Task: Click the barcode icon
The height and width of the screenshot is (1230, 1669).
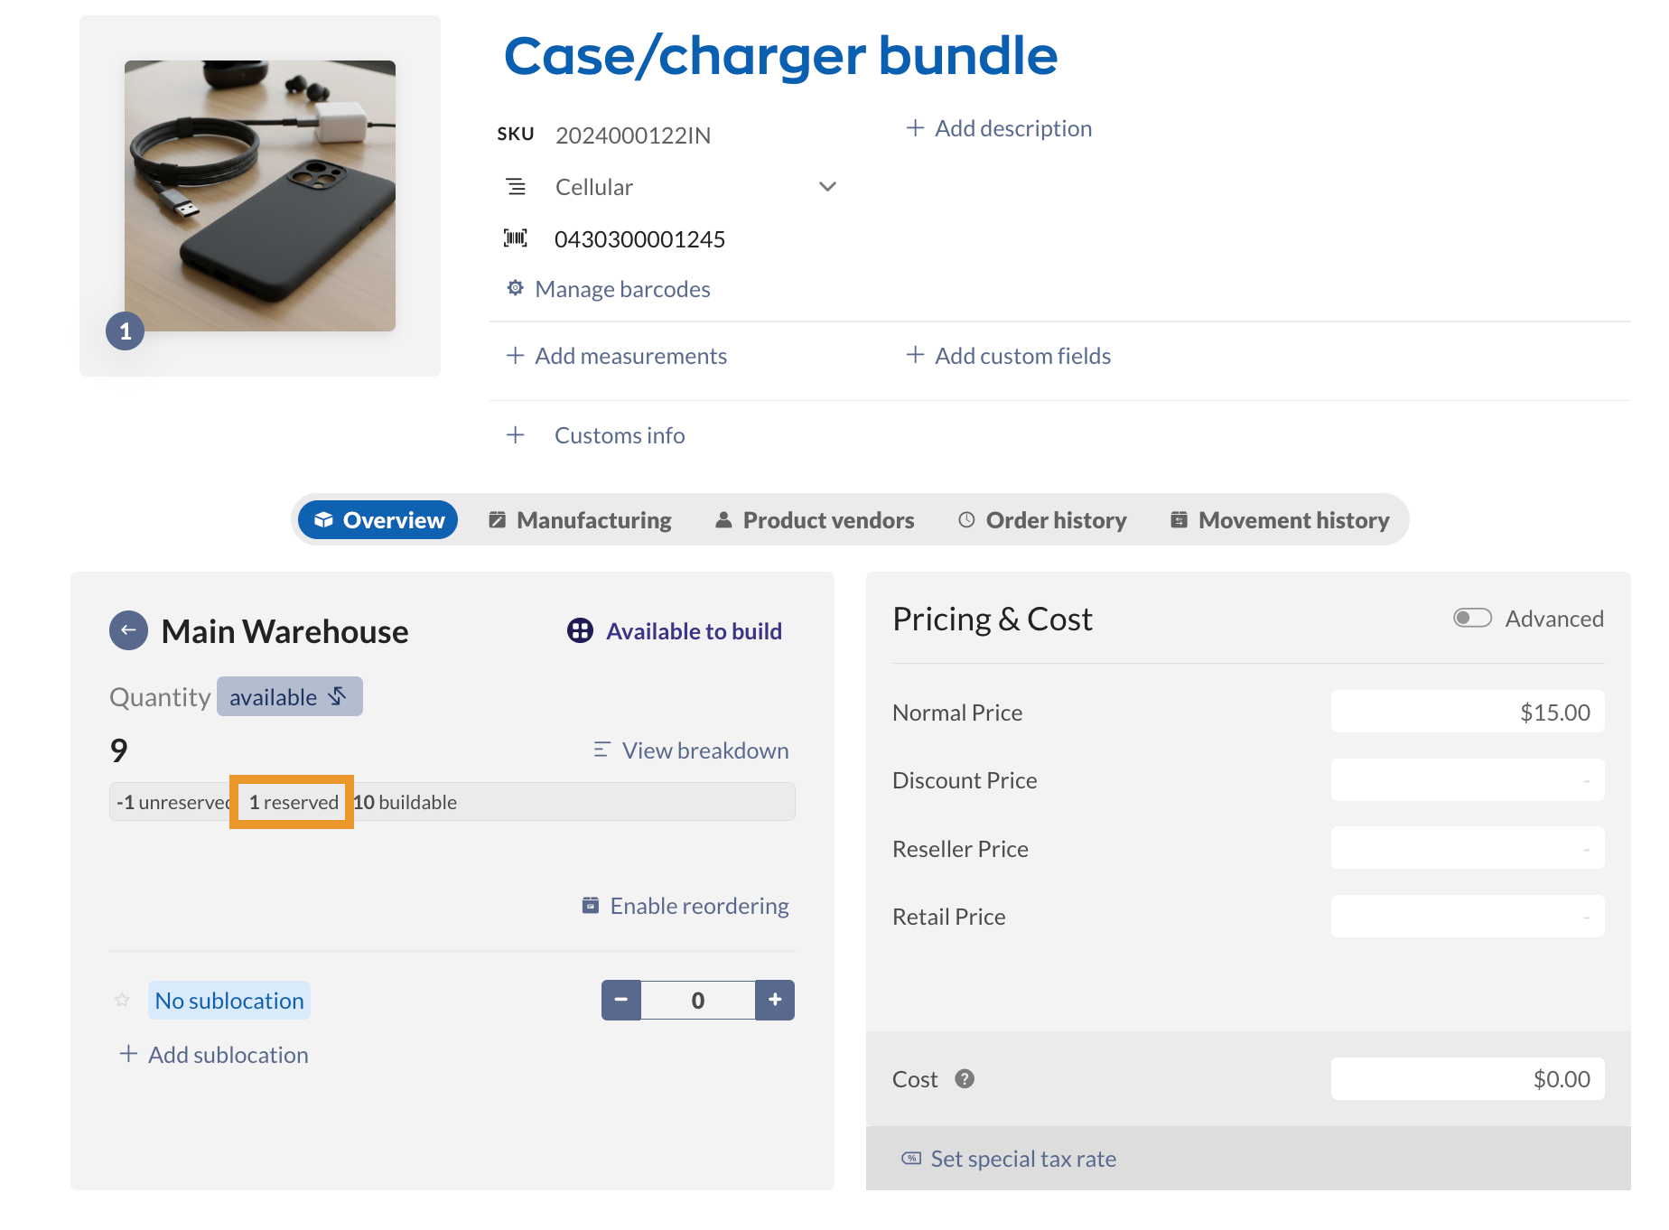Action: click(515, 238)
